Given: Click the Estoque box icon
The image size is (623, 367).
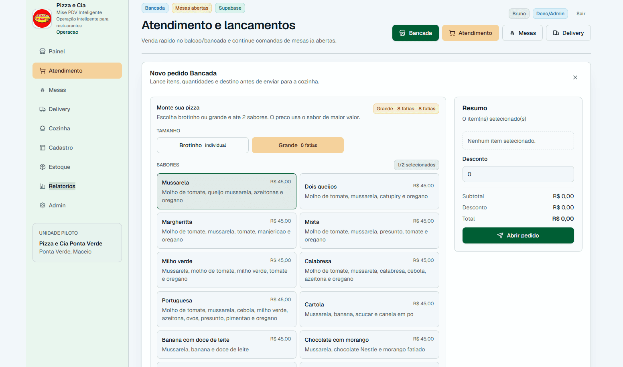Looking at the screenshot, I should tap(43, 167).
